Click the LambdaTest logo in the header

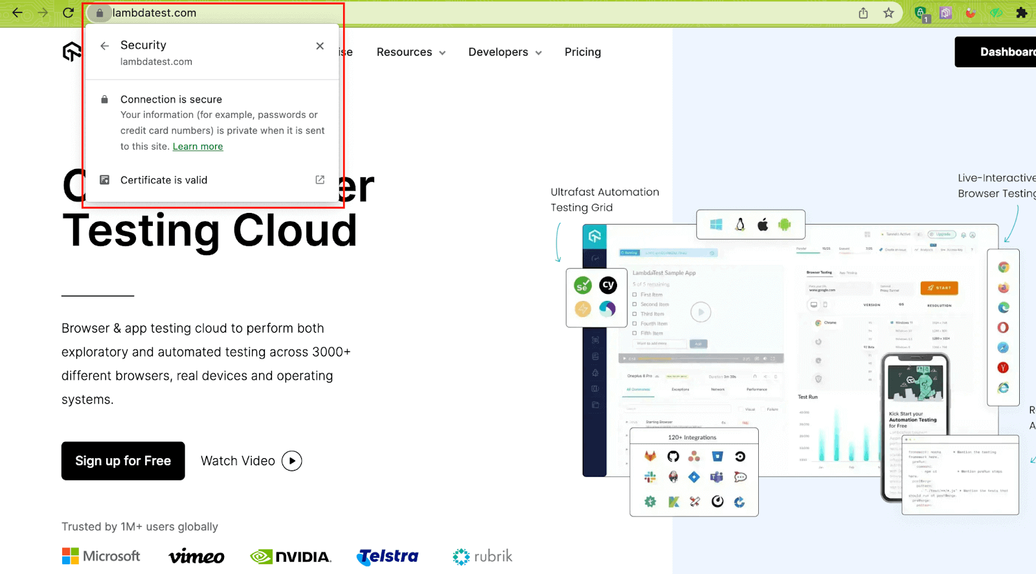click(x=72, y=52)
